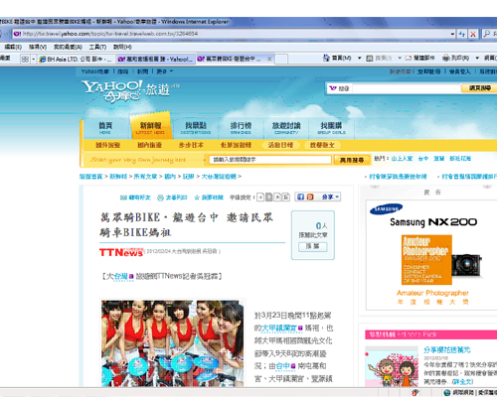
Task: Expand the Home button dropdown arrow
Action: point(359,59)
